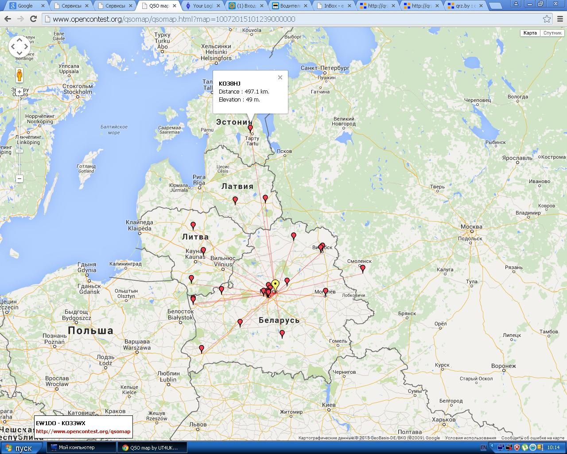
Task: Click the zoom in plus button
Action: tap(19, 92)
